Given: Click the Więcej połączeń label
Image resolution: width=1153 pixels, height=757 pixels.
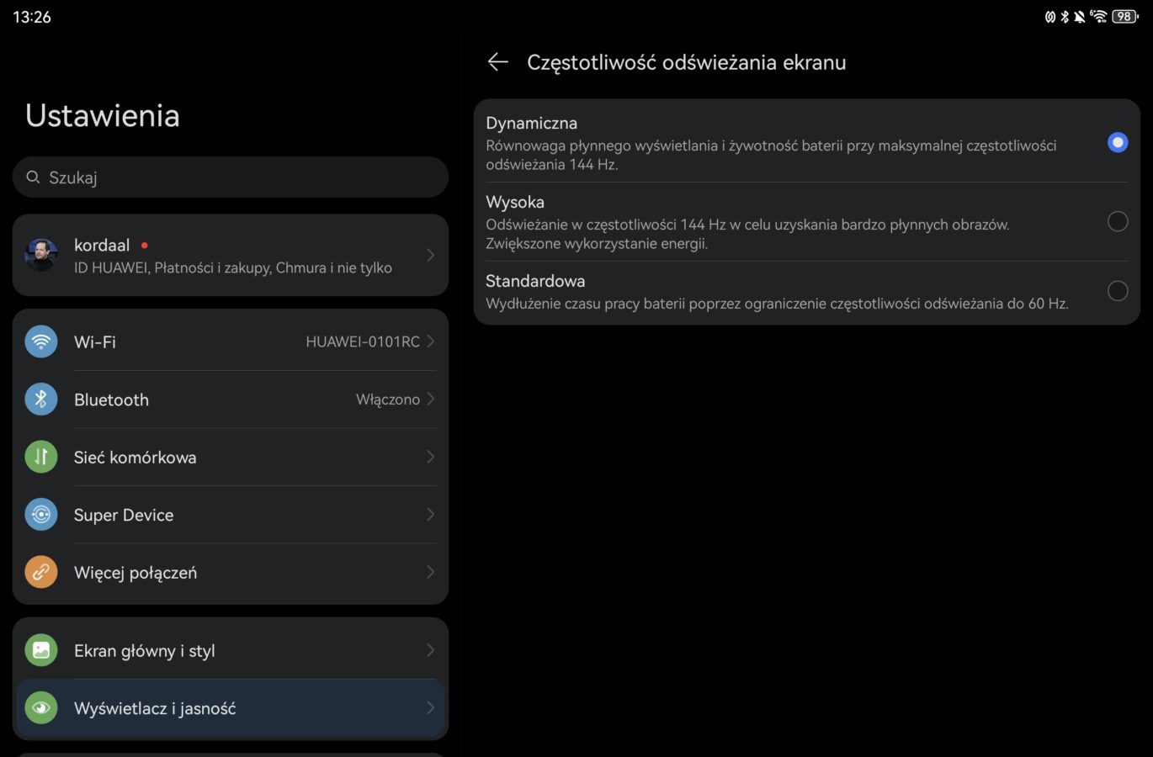Looking at the screenshot, I should (135, 573).
